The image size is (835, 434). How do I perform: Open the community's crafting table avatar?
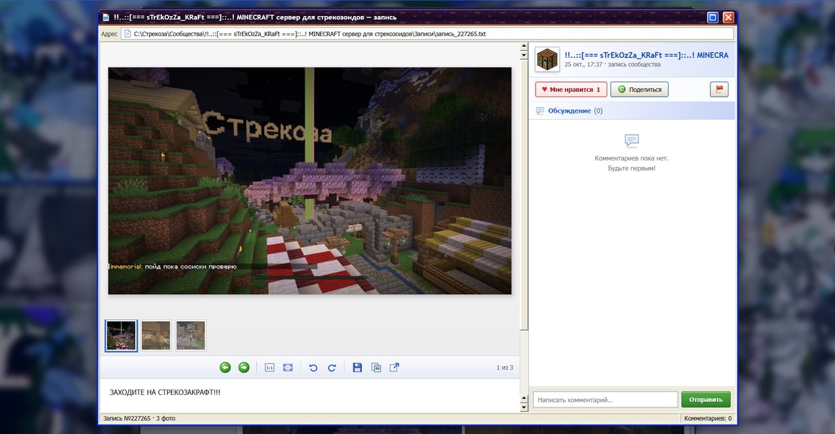pyautogui.click(x=547, y=60)
